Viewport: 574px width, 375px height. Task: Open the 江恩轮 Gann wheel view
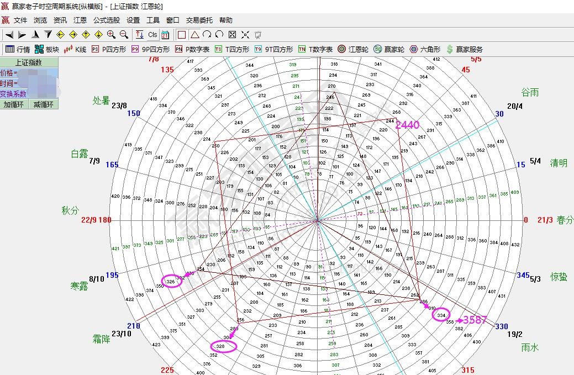tap(352, 49)
